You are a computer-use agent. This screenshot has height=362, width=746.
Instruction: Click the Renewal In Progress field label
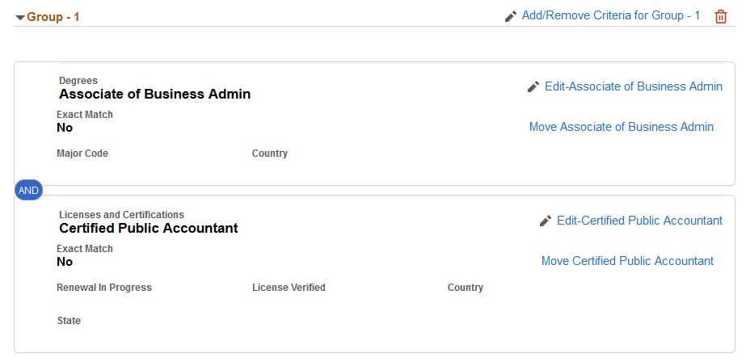104,288
